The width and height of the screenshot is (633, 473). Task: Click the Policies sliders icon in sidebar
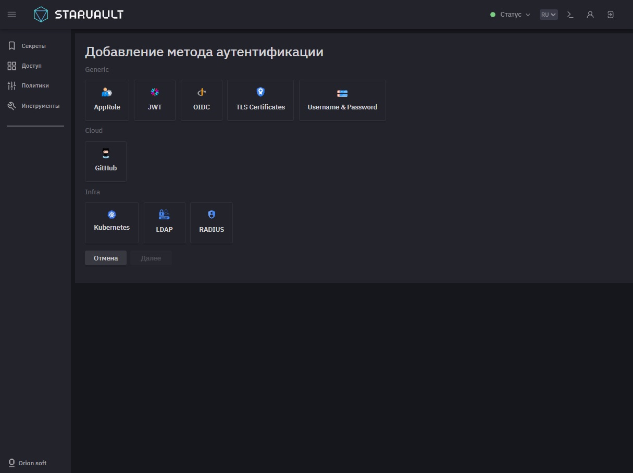point(11,85)
